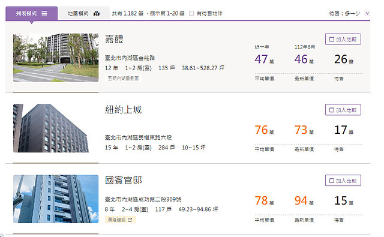The width and height of the screenshot is (384, 237).
Task: Open the 潤隆建設 builder link
Action: (x=120, y=220)
